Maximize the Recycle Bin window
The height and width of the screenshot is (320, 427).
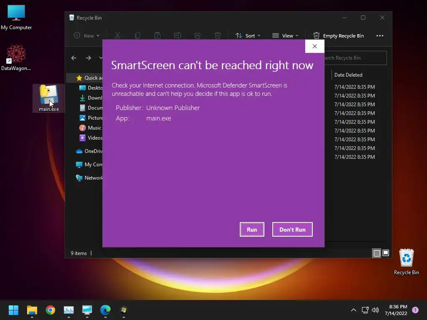click(363, 17)
